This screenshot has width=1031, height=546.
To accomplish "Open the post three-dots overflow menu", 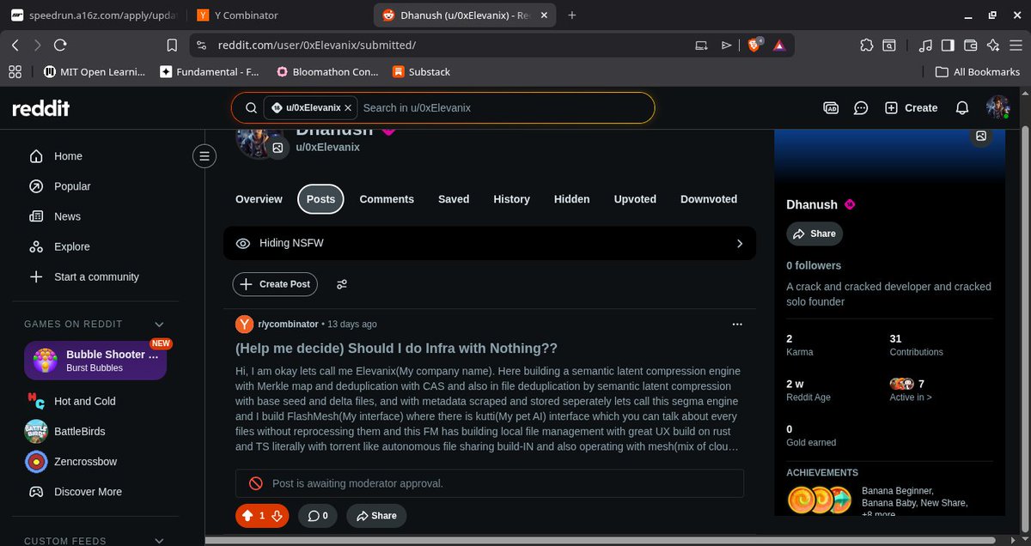I will 737,325.
